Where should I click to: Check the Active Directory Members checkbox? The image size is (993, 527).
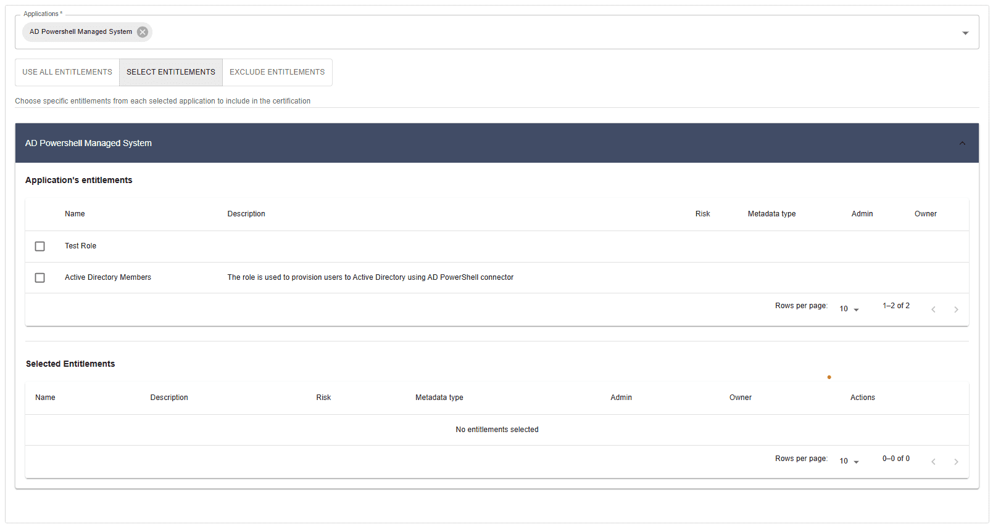(x=40, y=278)
